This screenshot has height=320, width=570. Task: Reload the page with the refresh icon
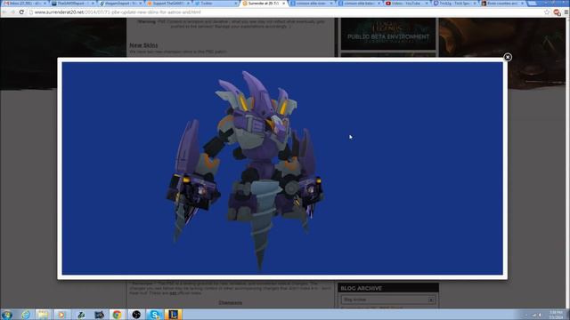pyautogui.click(x=21, y=12)
